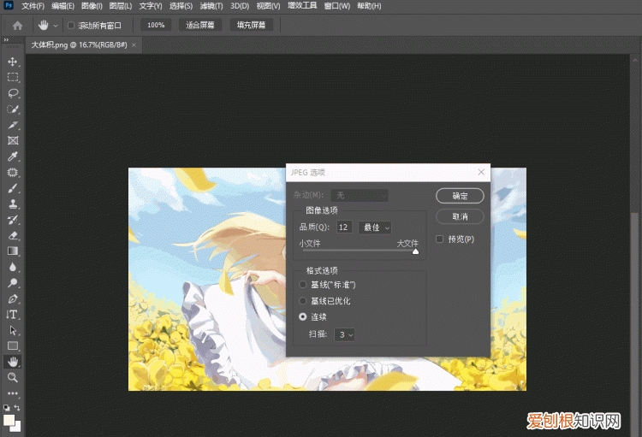The height and width of the screenshot is (437, 642).
Task: Open the 增效工具 menu
Action: pyautogui.click(x=302, y=6)
